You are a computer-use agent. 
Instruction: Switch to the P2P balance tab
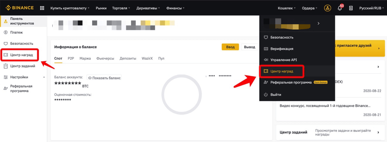tap(71, 58)
